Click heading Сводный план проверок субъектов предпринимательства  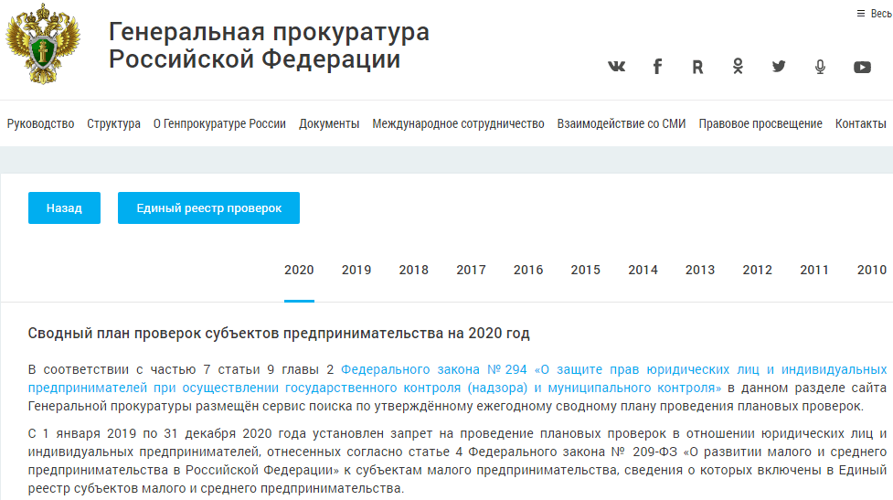[279, 333]
